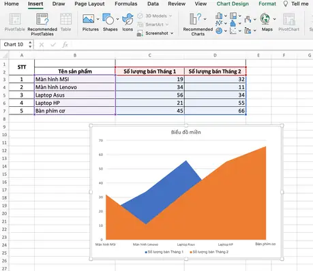Viewport: 313px width, 271px height.
Task: Expand the SmartArt dropdown arrow
Action: pos(167,25)
